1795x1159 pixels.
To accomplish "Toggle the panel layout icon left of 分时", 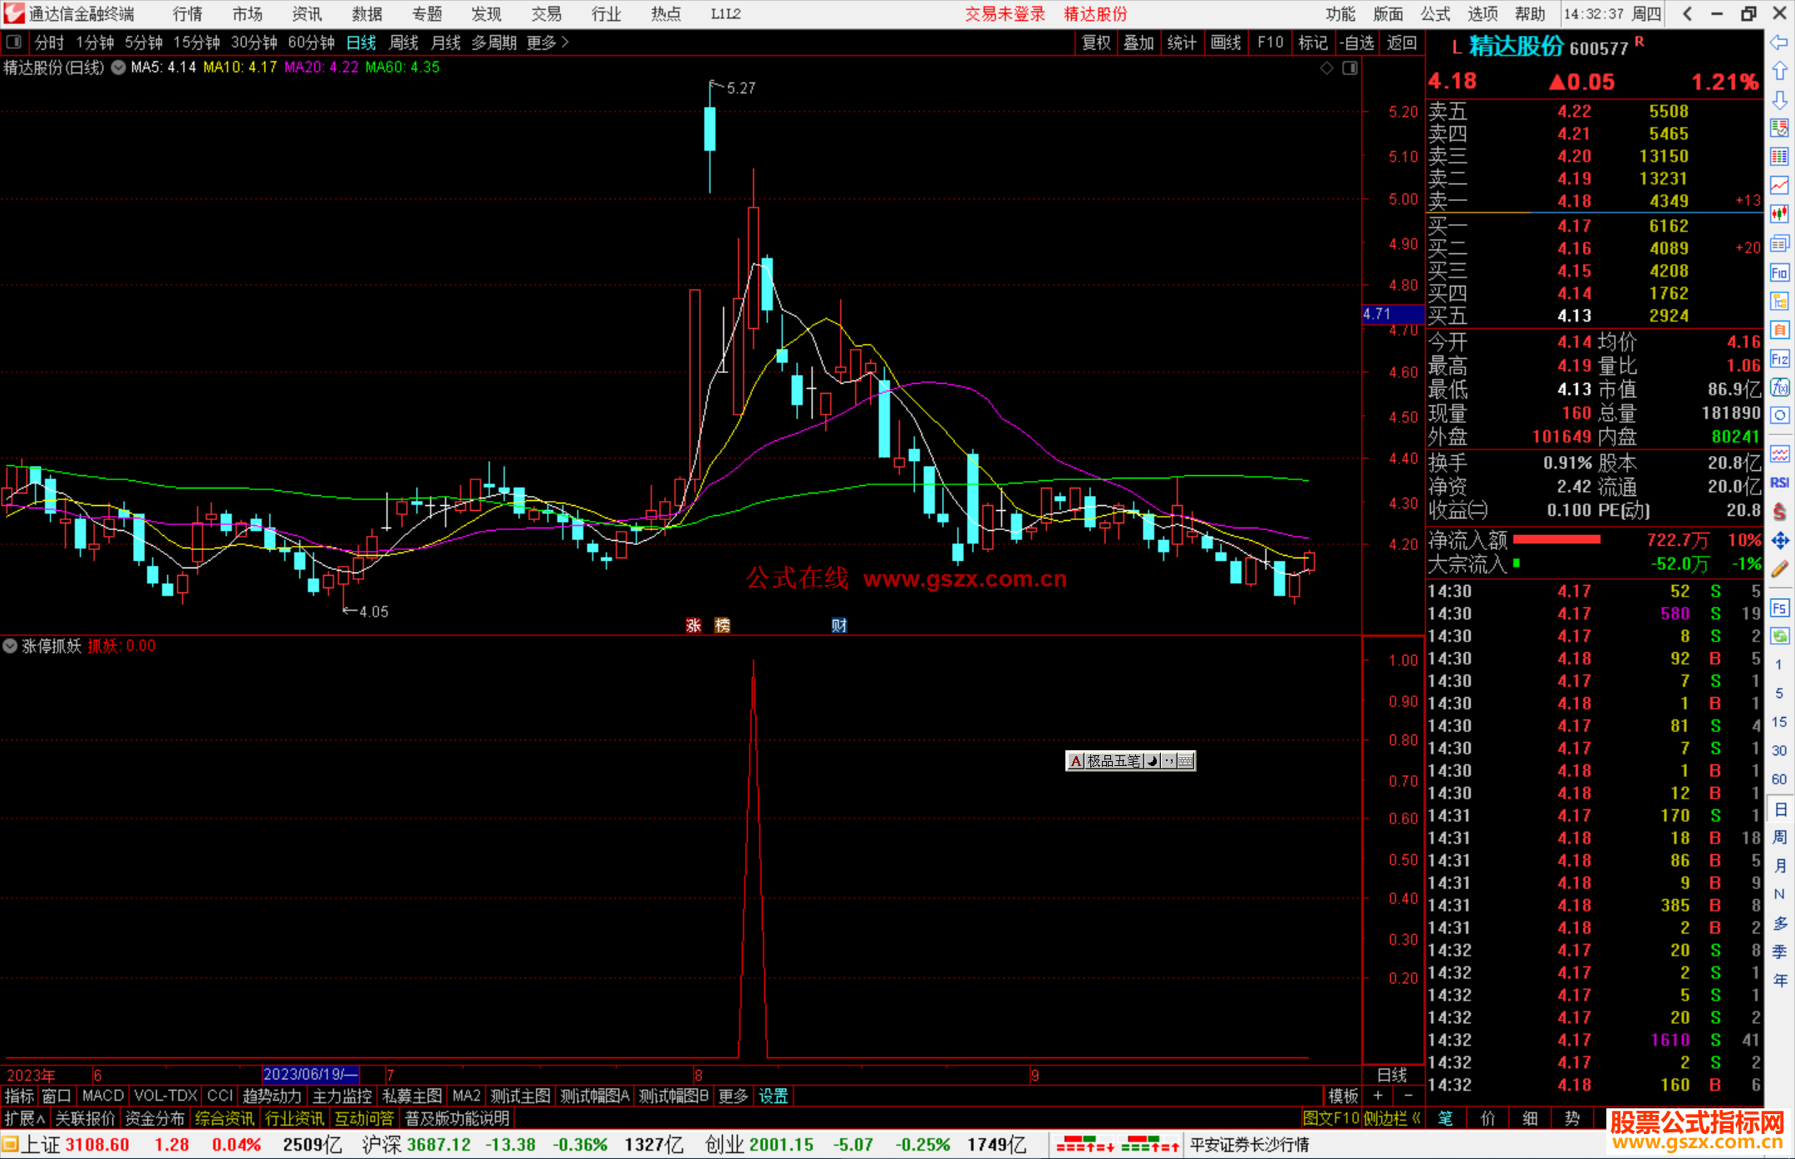I will [x=14, y=42].
